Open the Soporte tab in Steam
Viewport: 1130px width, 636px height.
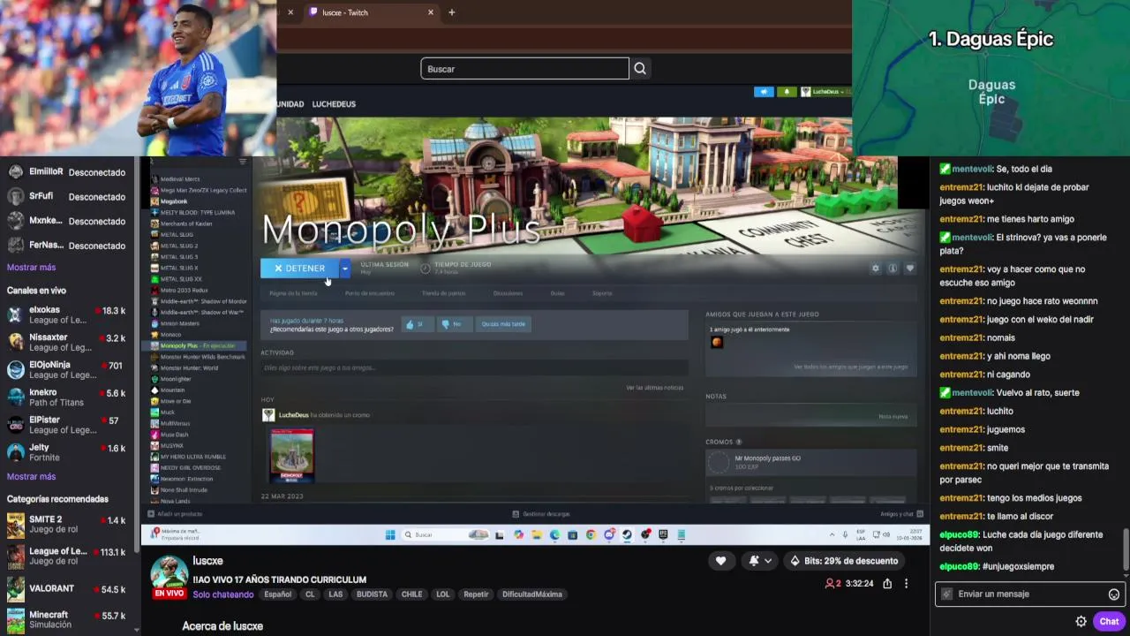click(x=602, y=293)
